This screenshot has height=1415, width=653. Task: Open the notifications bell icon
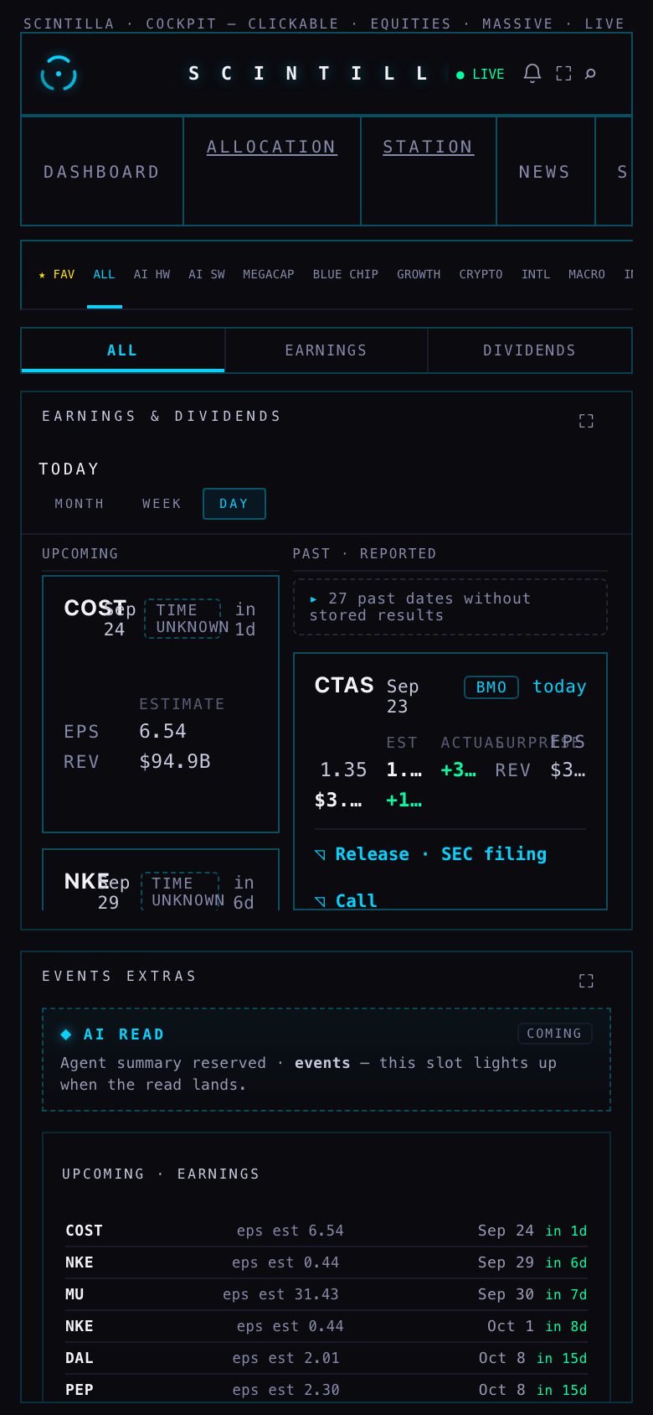532,74
